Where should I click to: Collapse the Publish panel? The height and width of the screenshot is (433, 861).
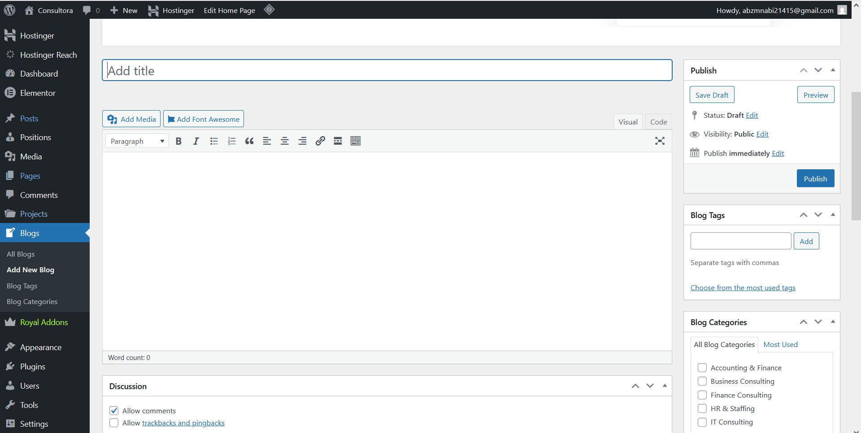click(833, 70)
